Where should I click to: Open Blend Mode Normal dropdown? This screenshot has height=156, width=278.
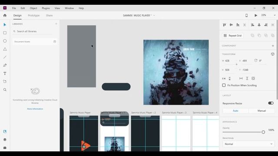coord(248,144)
